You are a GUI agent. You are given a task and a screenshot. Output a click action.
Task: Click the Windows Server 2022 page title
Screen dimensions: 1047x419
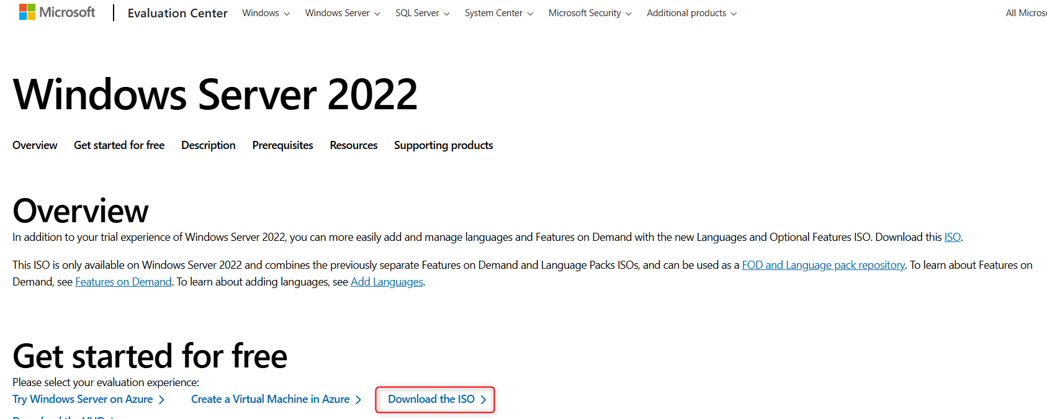(x=215, y=94)
